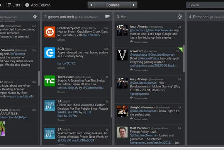This screenshot has width=224, height=150.
Task: Open the tcrn.ch/110jo3S link
Action: [x=68, y=88]
